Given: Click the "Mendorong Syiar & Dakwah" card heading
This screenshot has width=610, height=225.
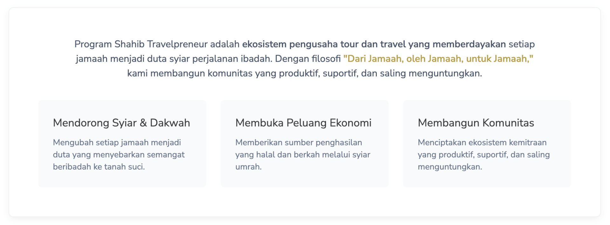Looking at the screenshot, I should [x=121, y=123].
